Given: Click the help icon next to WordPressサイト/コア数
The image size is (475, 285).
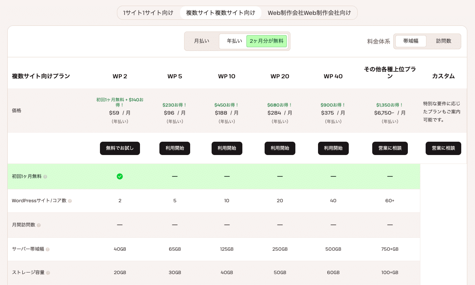Looking at the screenshot, I should [x=70, y=201].
